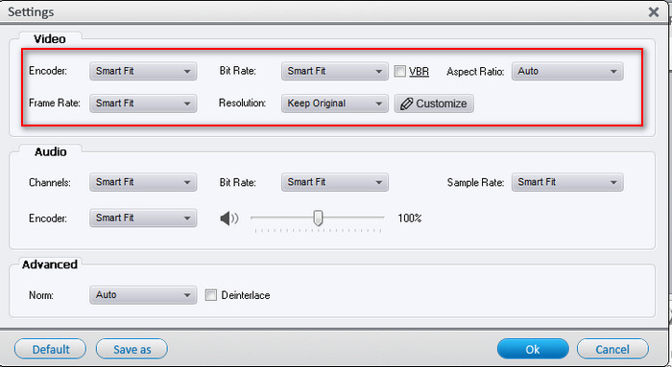Click the Cancel button

(612, 349)
